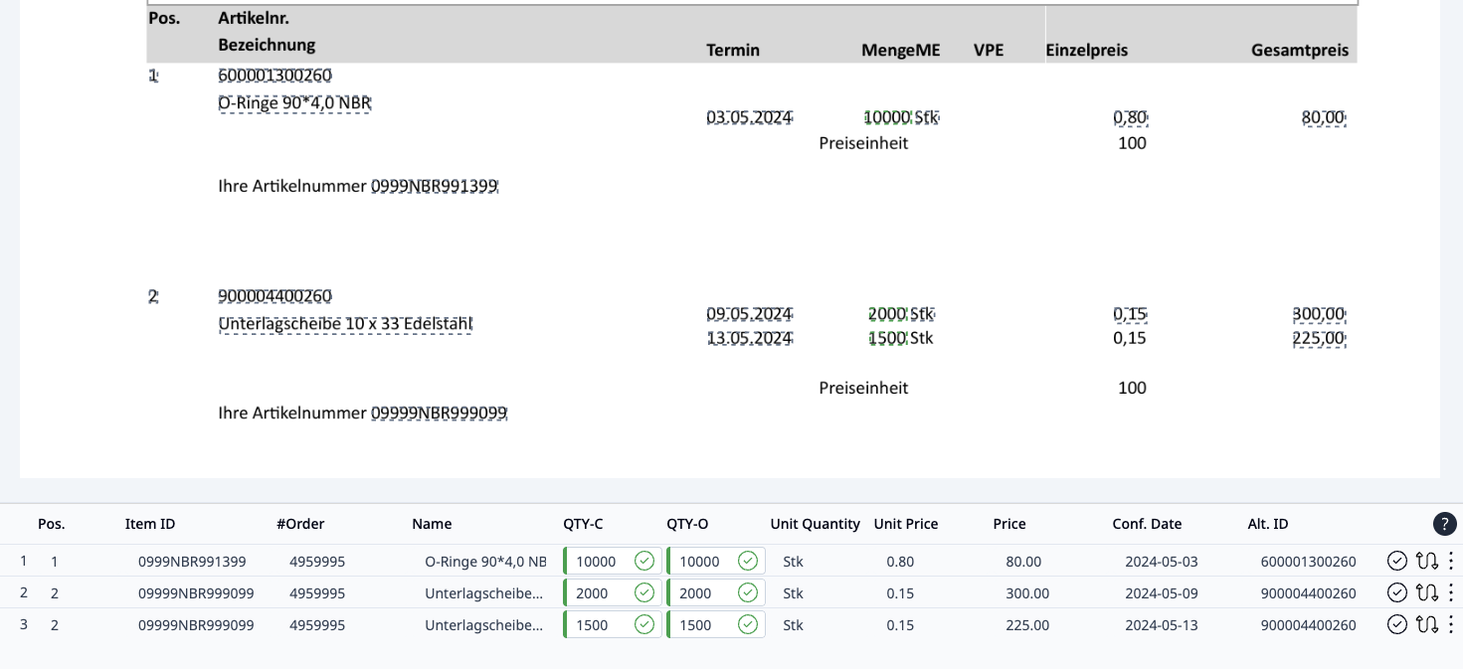Open three-dot more menu for row 3

click(1451, 624)
